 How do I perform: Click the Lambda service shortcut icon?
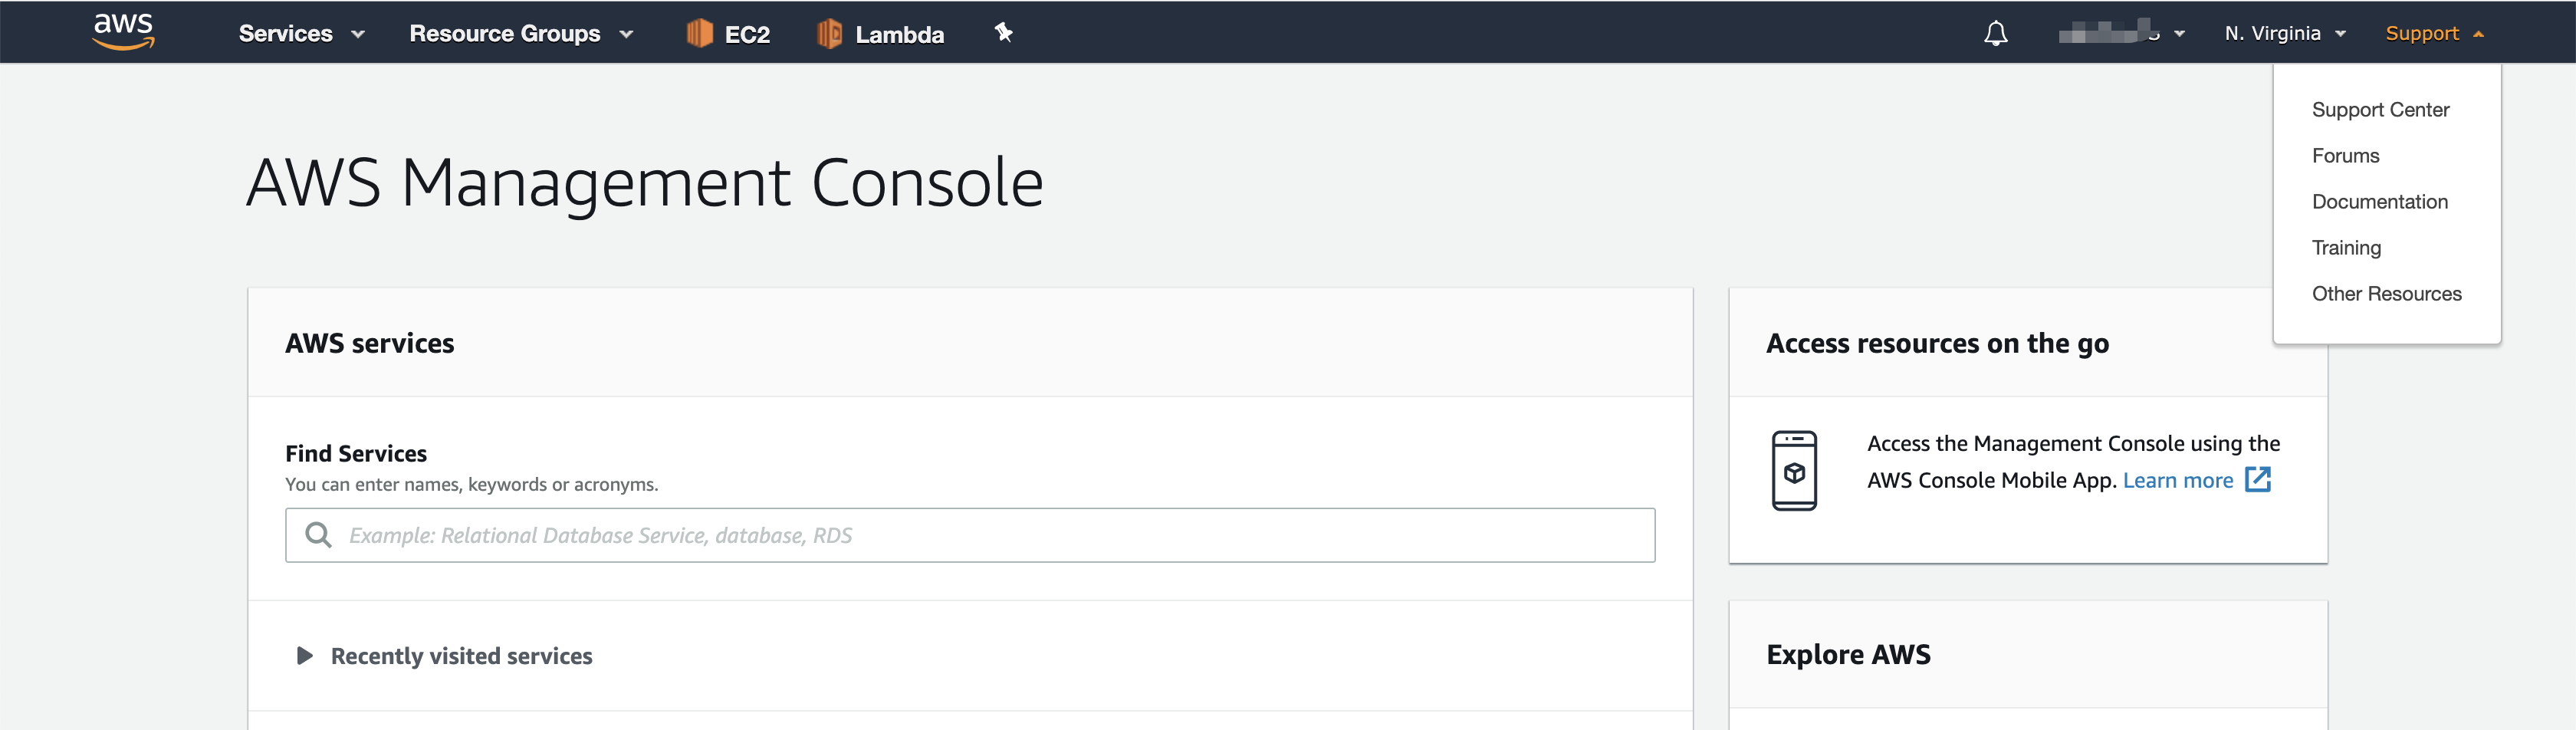[x=829, y=33]
